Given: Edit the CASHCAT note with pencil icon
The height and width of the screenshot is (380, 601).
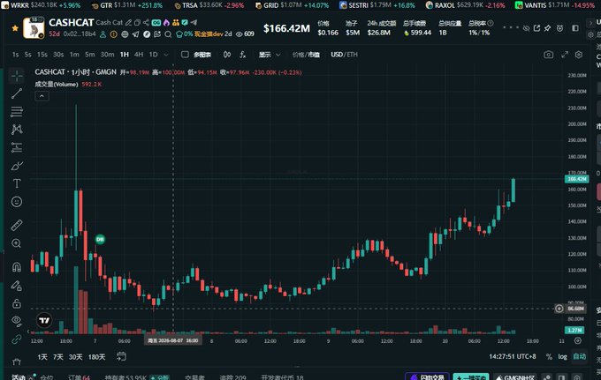Looking at the screenshot, I should 129,23.
